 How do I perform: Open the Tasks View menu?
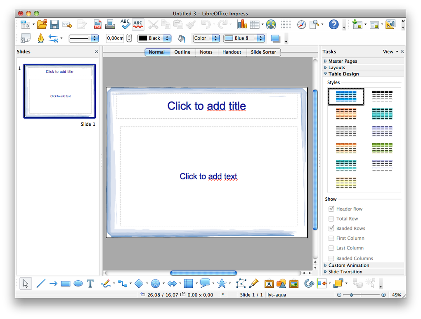click(390, 52)
